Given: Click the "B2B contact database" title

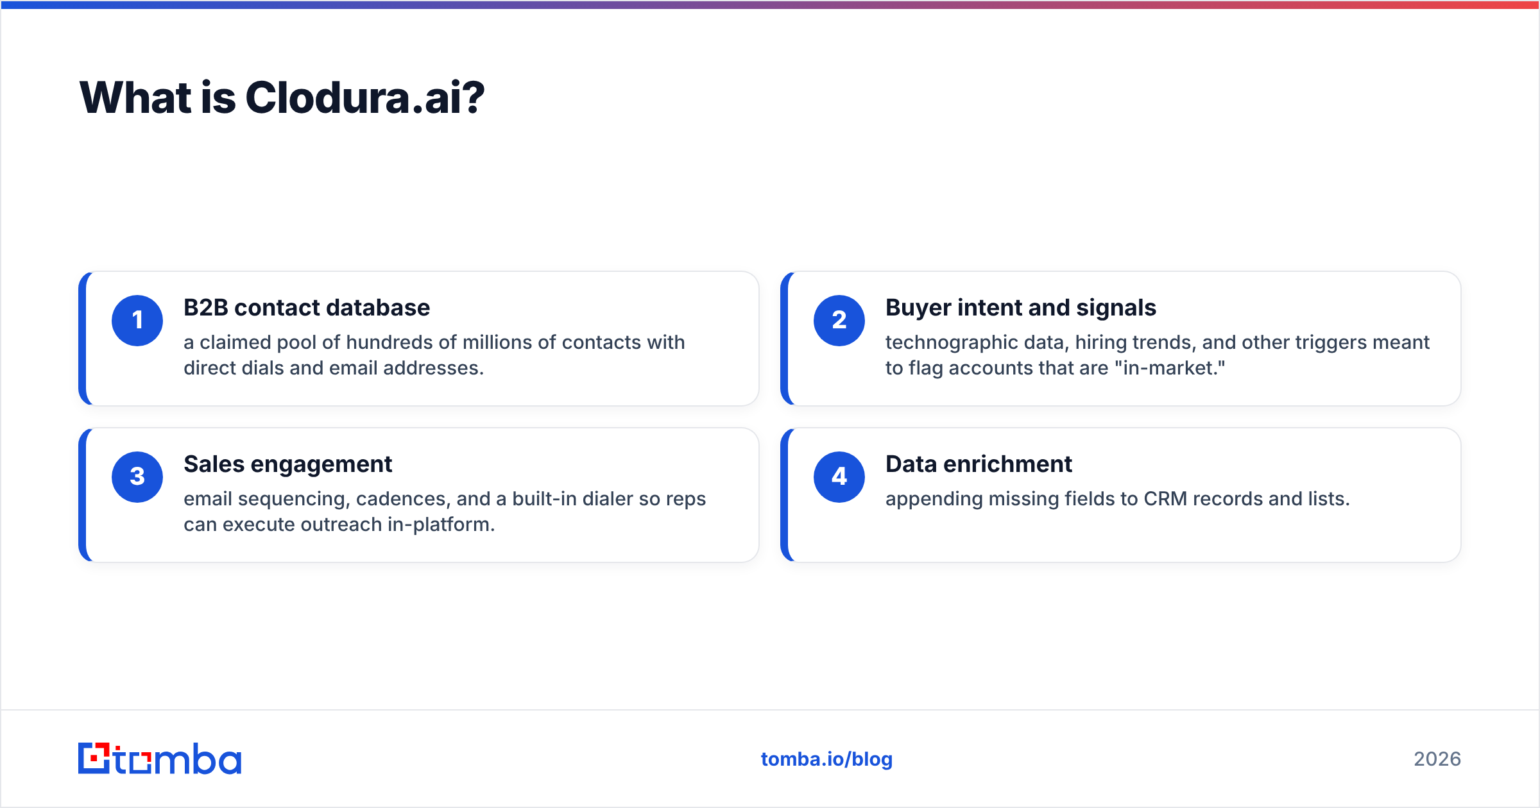Looking at the screenshot, I should point(307,308).
